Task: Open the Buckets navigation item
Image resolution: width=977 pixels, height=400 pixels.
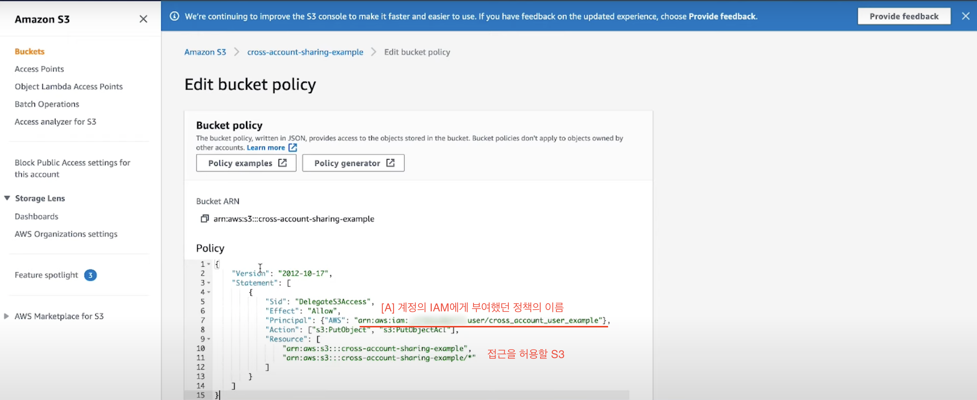Action: pos(29,51)
